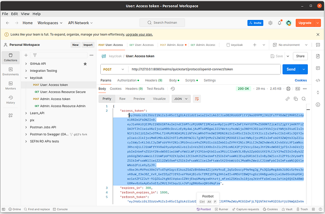Open Postbot in the status bar
The image size is (325, 214).
tap(204, 209)
